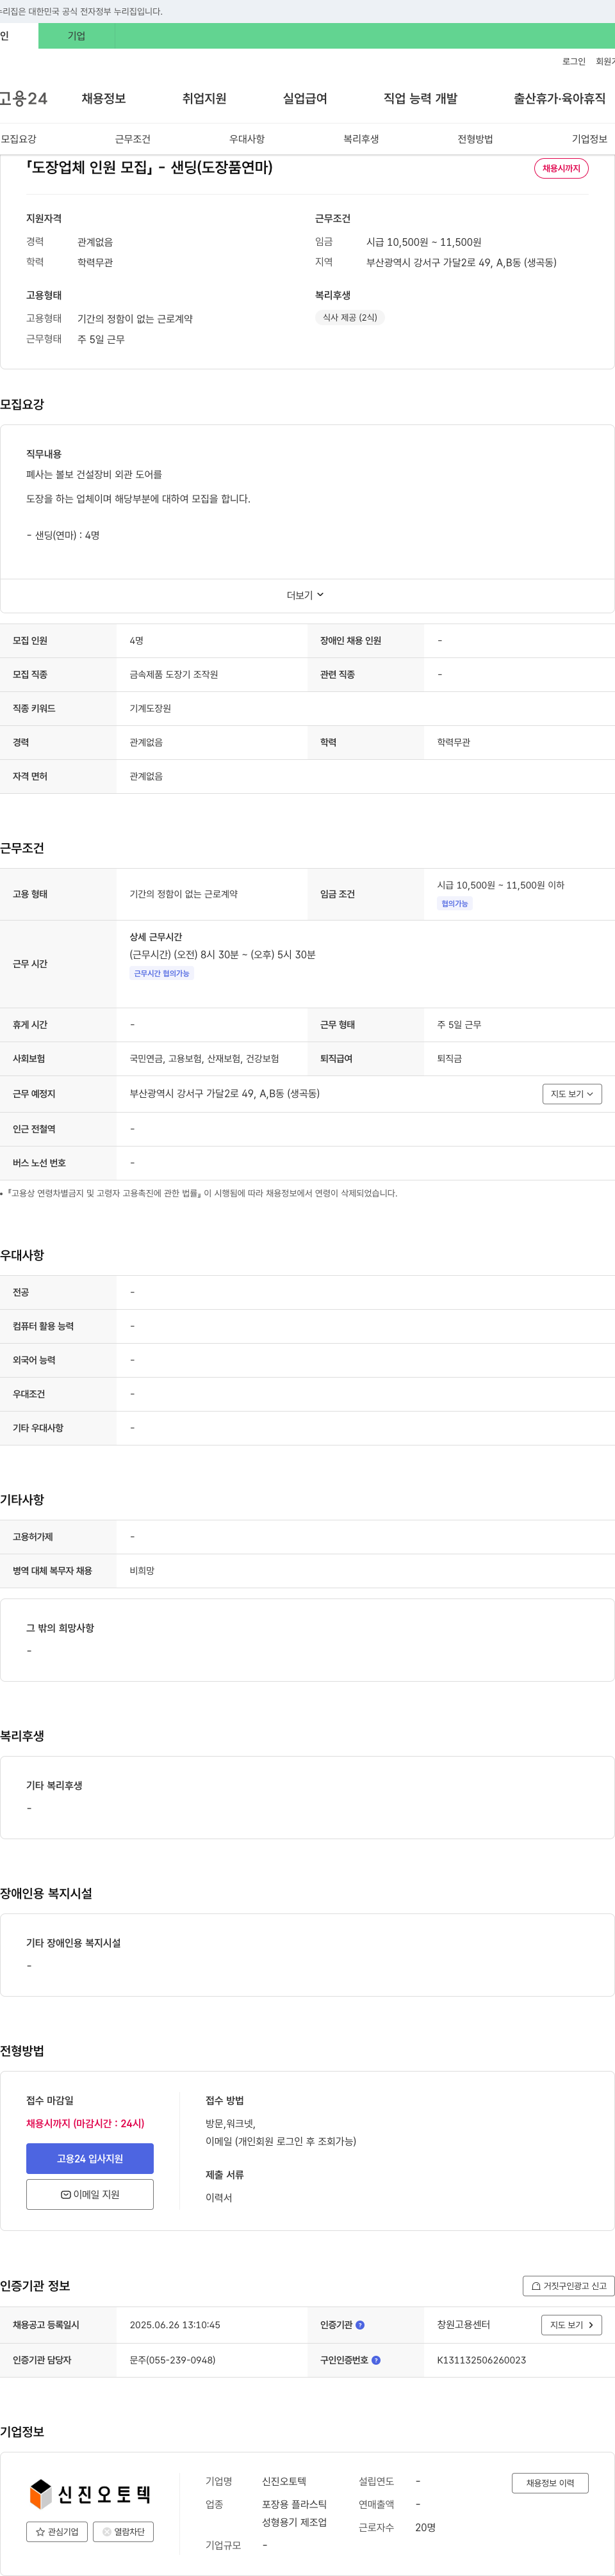Click the registration date 2025.06.26 13:10:45
The width and height of the screenshot is (615, 2576).
pos(175,2325)
